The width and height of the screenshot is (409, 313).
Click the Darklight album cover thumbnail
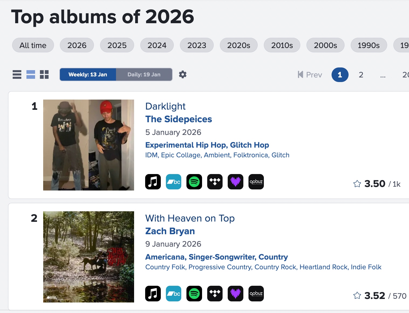tap(88, 145)
